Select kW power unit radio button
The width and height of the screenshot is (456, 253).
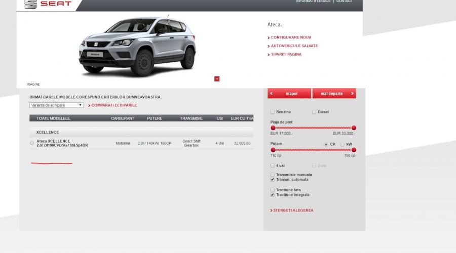(x=343, y=144)
